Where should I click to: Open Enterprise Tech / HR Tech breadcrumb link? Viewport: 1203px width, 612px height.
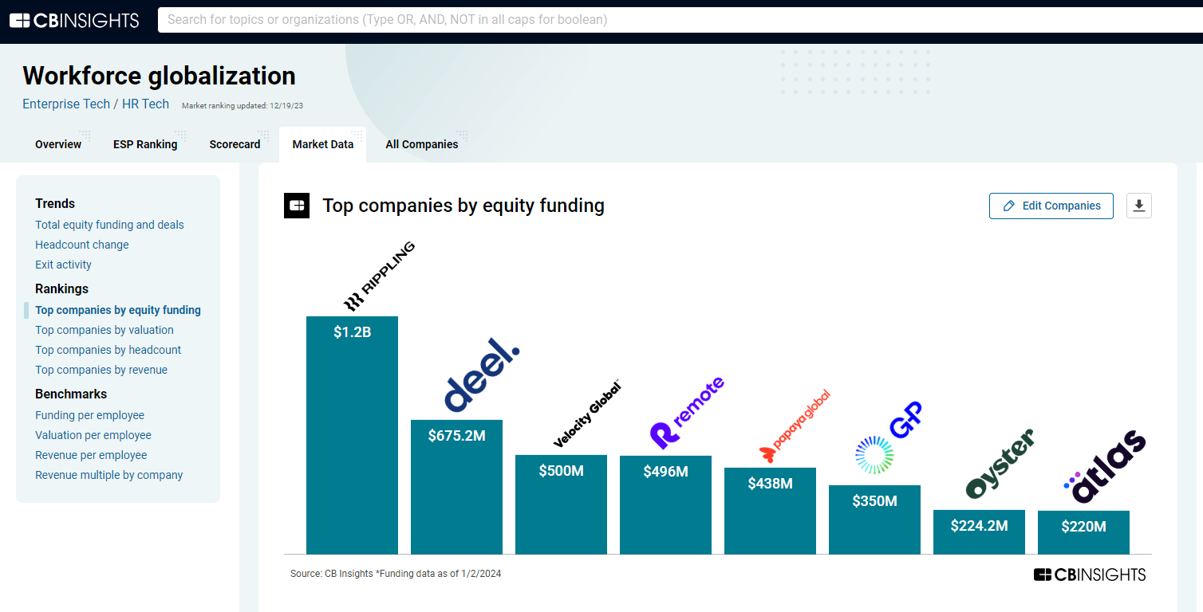96,104
